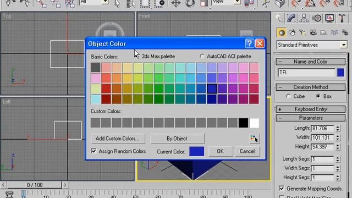Pick the white custom color swatch
Screen dimensions: 352x198
(254, 123)
